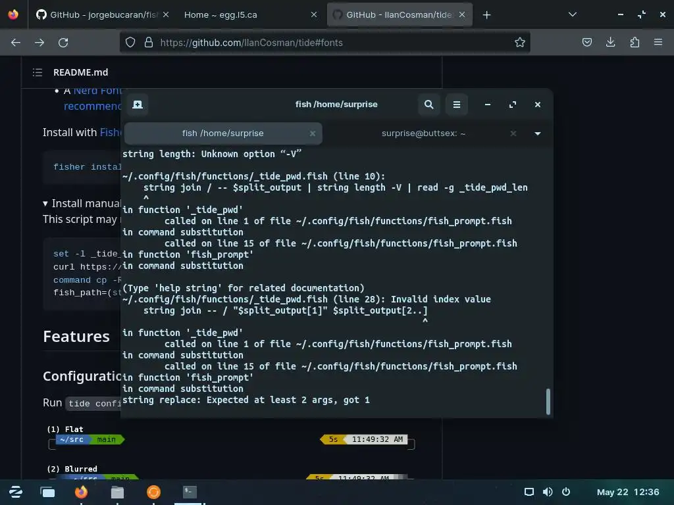Toggle terminal window fullscreen/maximize icon

[512, 105]
